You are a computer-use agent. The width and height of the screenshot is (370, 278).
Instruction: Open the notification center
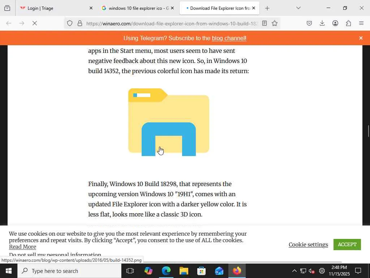pos(358,271)
